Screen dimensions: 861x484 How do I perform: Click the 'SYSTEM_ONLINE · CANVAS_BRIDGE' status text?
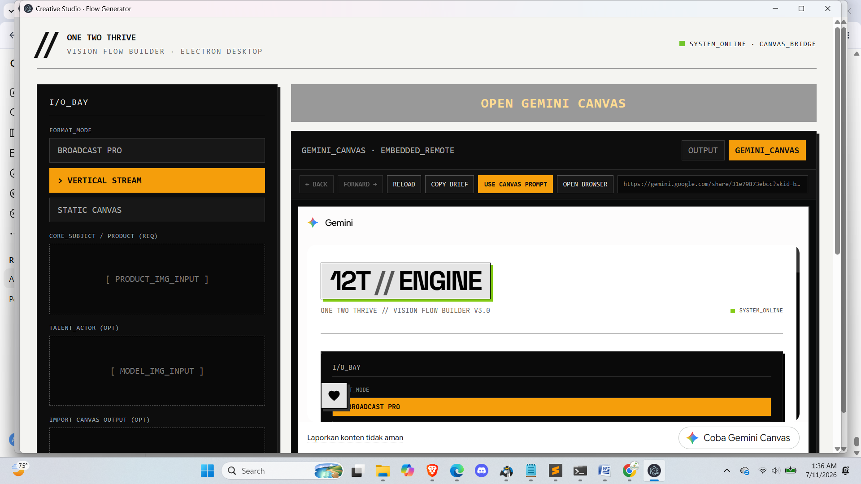pos(752,44)
